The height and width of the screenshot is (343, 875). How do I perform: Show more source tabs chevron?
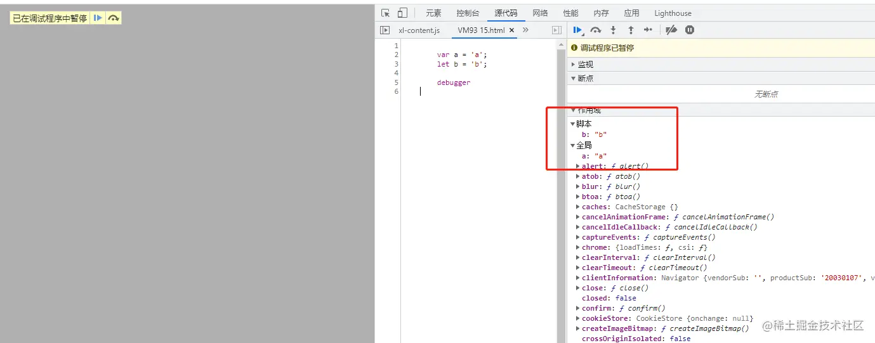525,30
